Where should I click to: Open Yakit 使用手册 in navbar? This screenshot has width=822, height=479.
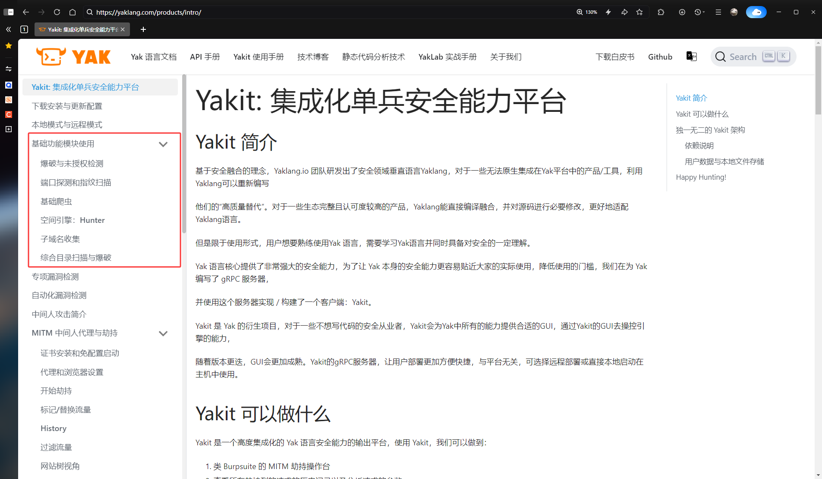(x=259, y=57)
